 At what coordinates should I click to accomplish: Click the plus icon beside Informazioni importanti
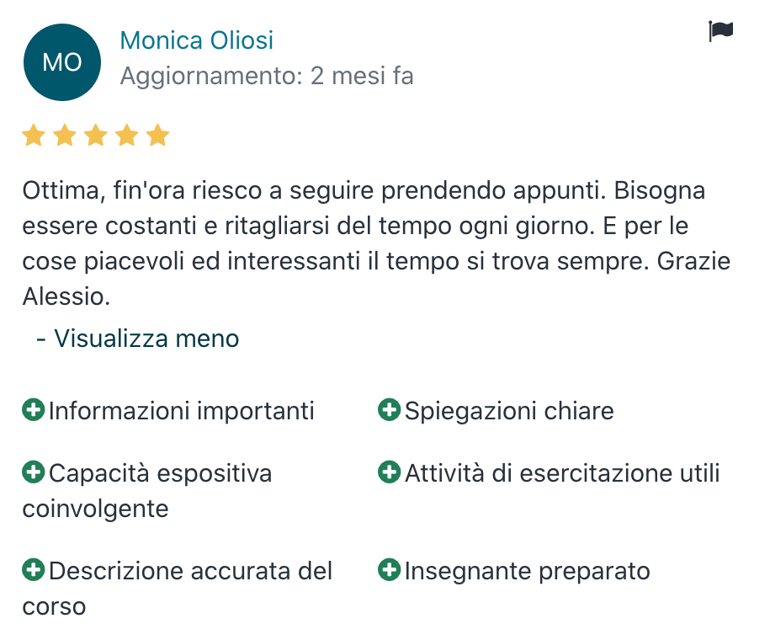point(34,410)
